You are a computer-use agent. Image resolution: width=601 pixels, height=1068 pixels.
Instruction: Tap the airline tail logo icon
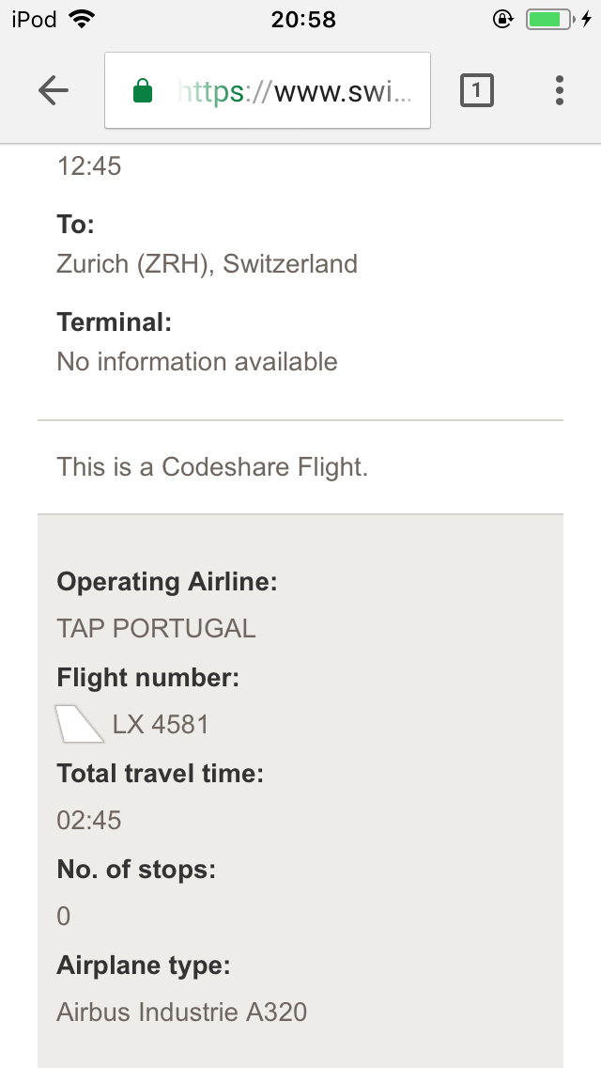[80, 724]
